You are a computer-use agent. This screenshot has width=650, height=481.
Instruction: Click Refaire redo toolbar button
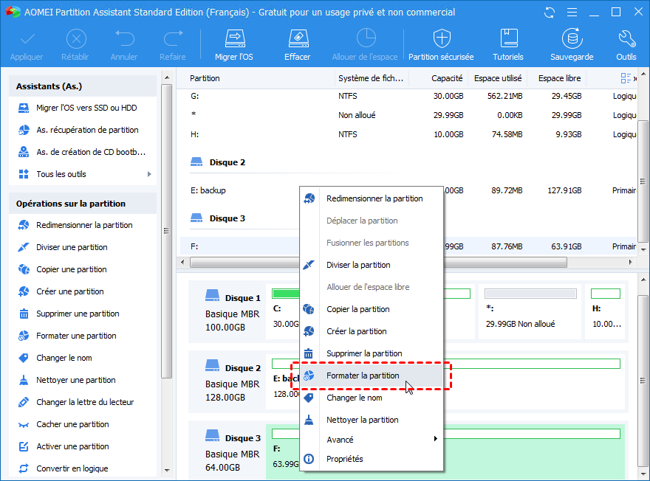click(x=173, y=45)
